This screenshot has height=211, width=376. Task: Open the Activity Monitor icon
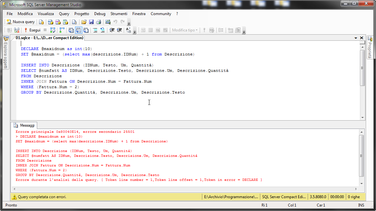(108, 22)
